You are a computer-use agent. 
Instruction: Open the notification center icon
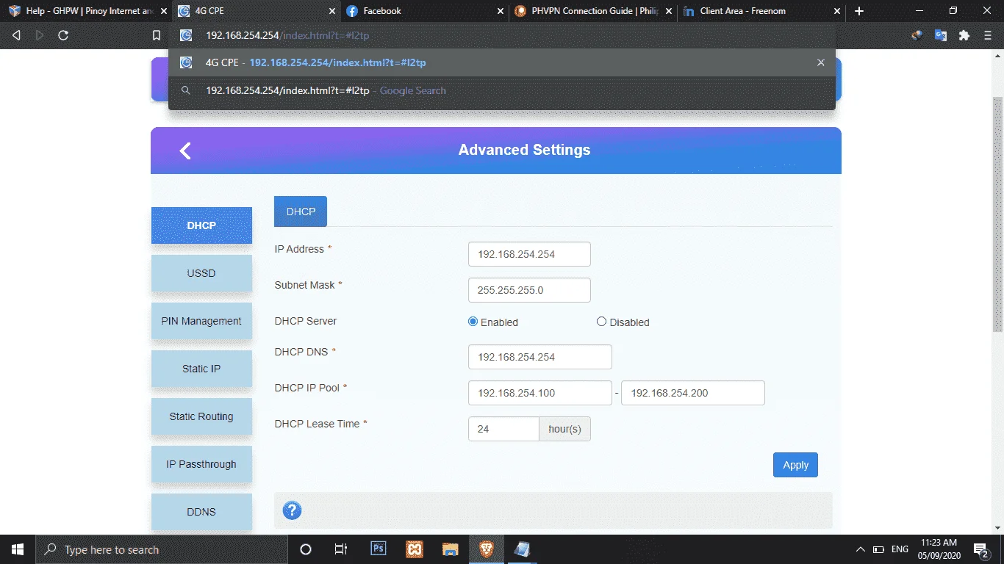click(x=980, y=549)
